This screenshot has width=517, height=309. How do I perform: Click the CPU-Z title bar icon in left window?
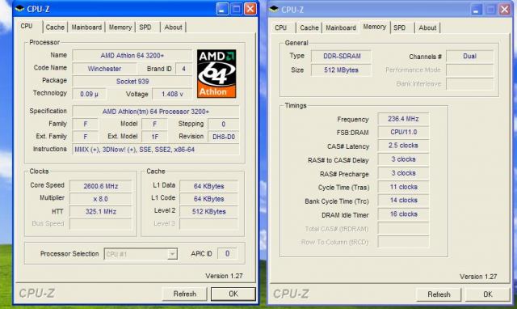click(x=19, y=9)
